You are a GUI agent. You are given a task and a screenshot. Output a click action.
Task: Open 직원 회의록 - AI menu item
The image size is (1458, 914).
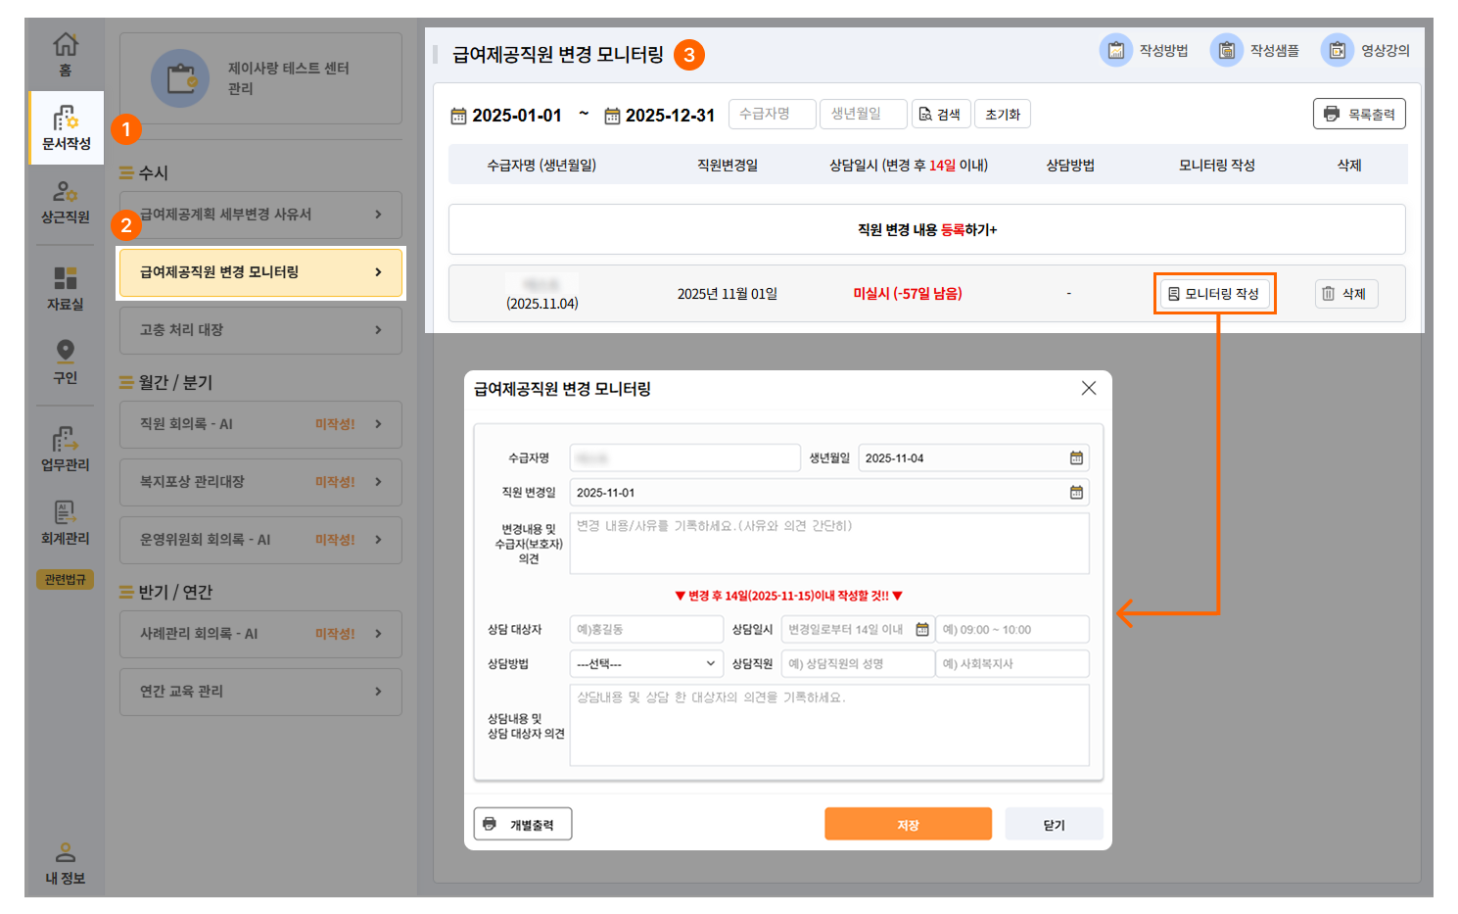[x=260, y=424]
